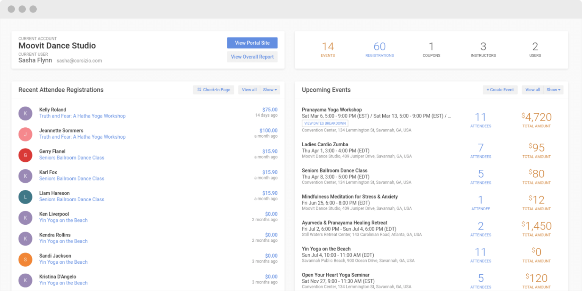582x291 pixels.
Task: Click Jeannette Sommers' pink avatar
Action: pyautogui.click(x=25, y=134)
